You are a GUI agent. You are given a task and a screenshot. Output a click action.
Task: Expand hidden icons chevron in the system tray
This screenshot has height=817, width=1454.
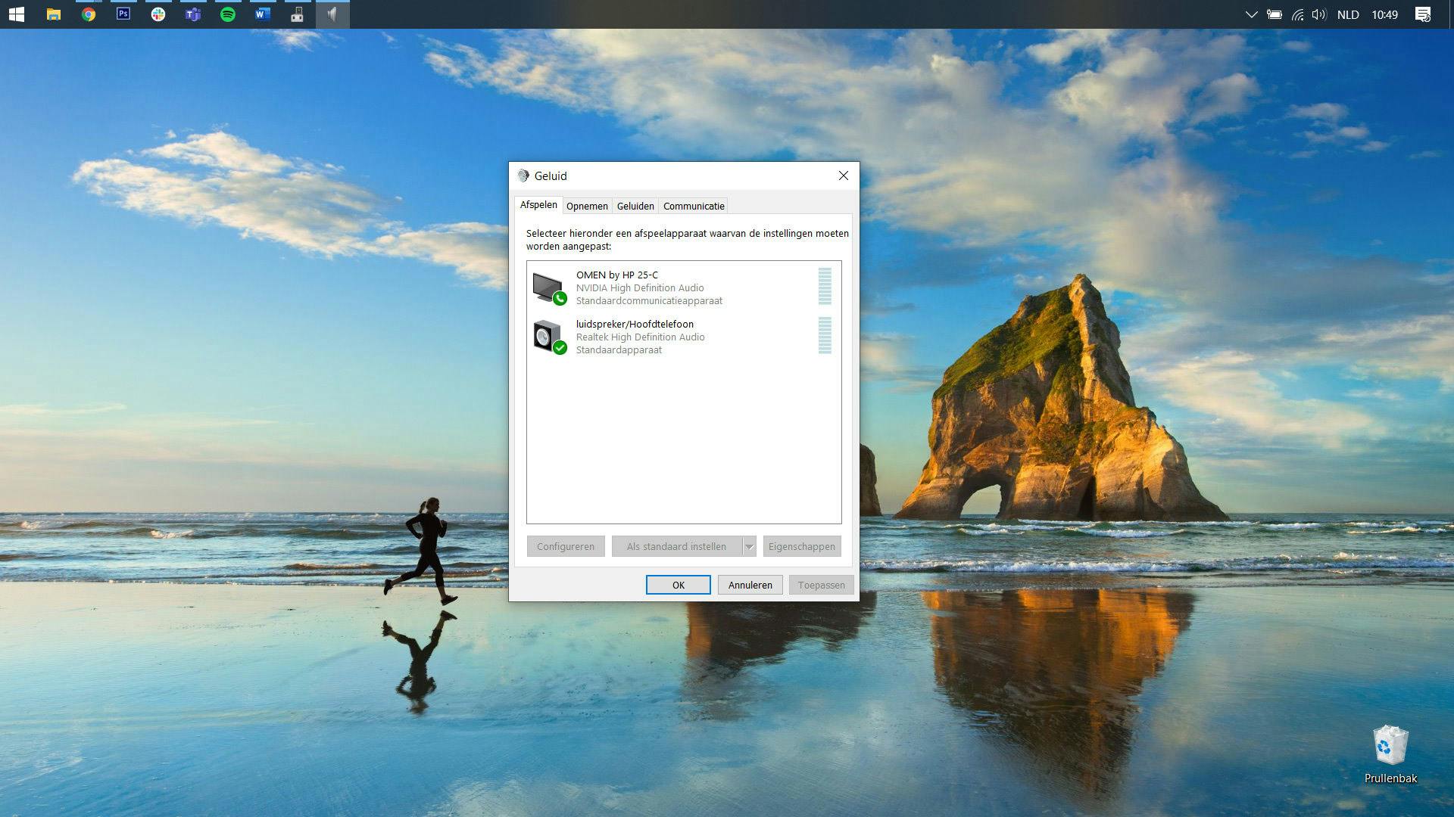coord(1251,14)
